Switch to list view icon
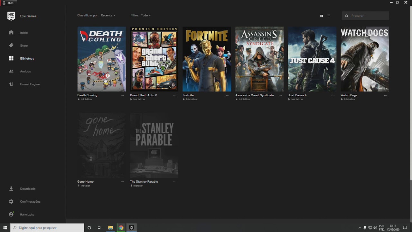This screenshot has height=232, width=412. (329, 16)
